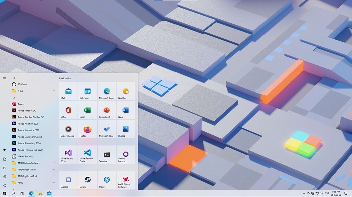Open taskbar Search
Image resolution: width=352 pixels, height=197 pixels.
[x=13, y=193]
